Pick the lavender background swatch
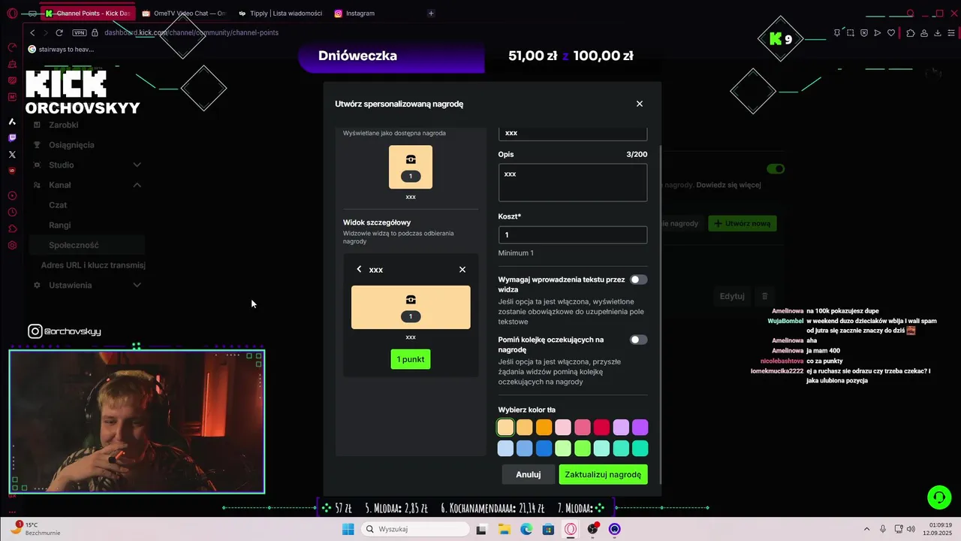 pos(621,428)
